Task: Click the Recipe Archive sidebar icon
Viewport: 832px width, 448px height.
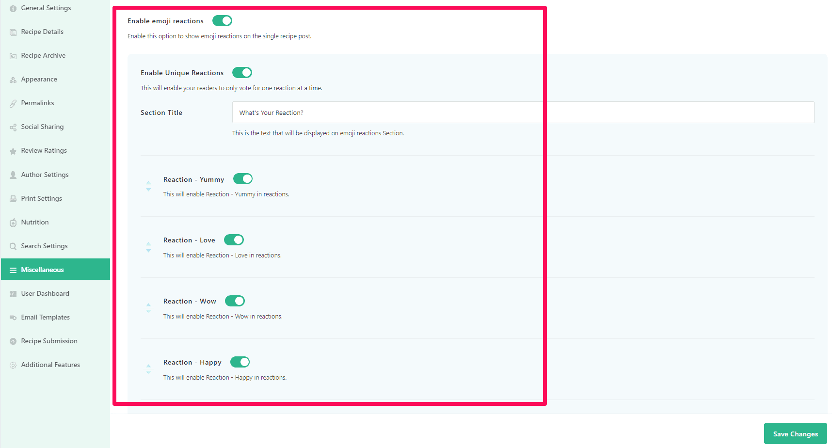Action: 13,56
